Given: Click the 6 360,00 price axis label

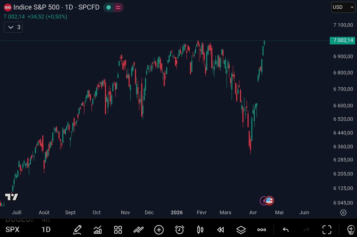Looking at the screenshot, I should (343, 147).
